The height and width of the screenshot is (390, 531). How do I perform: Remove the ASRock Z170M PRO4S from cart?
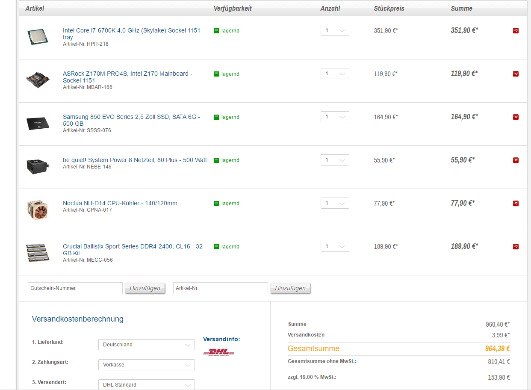click(516, 74)
